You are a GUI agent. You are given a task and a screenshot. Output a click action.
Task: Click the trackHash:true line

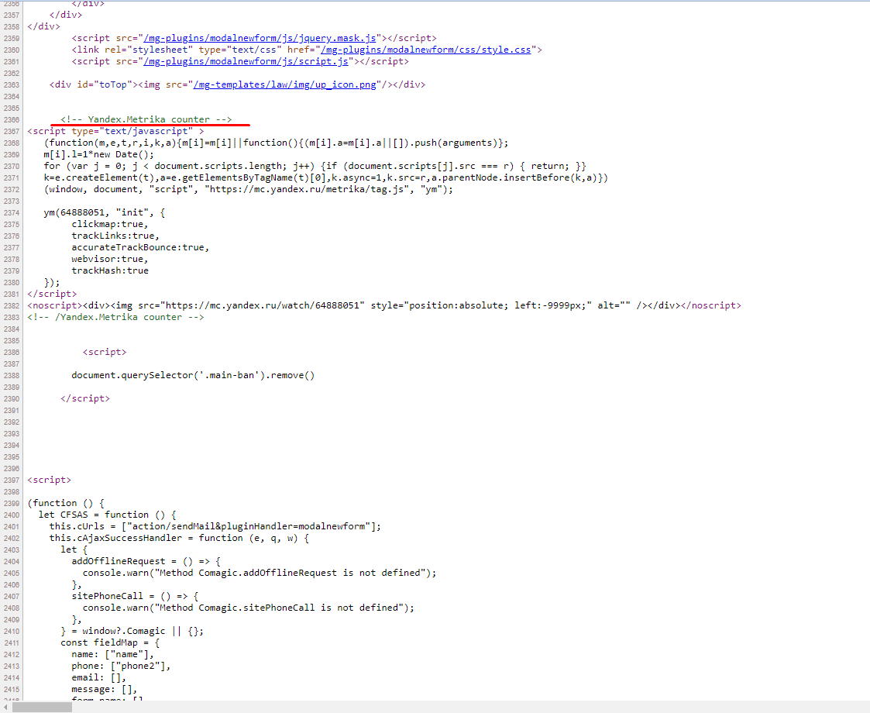[x=110, y=270]
